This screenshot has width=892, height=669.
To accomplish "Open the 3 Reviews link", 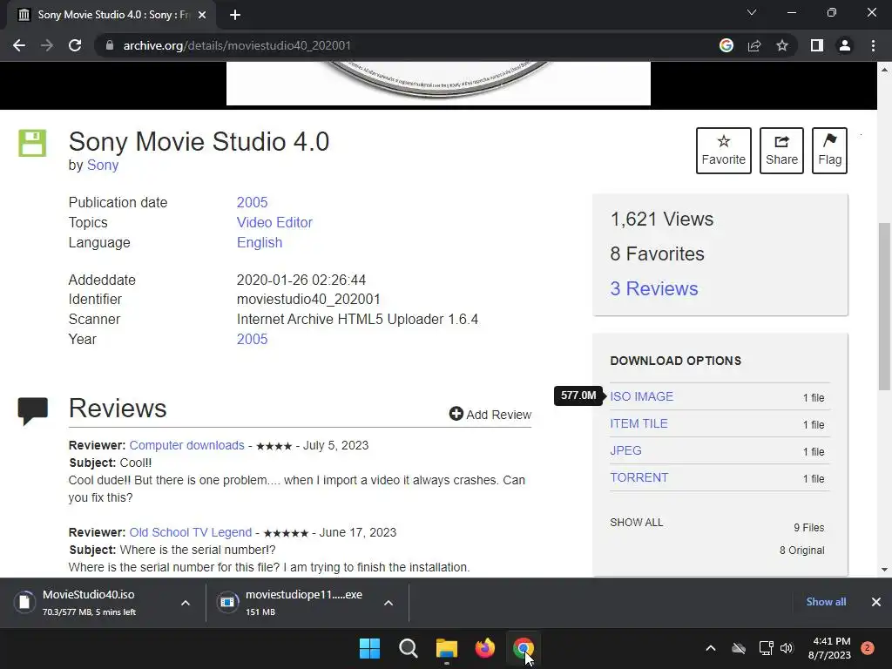I will [654, 288].
